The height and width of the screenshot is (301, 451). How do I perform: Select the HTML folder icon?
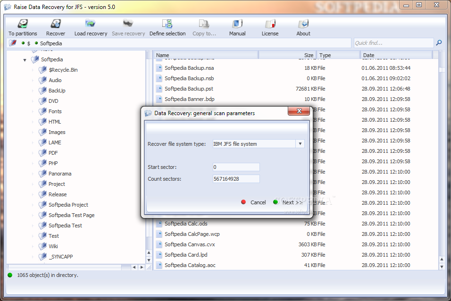[42, 121]
